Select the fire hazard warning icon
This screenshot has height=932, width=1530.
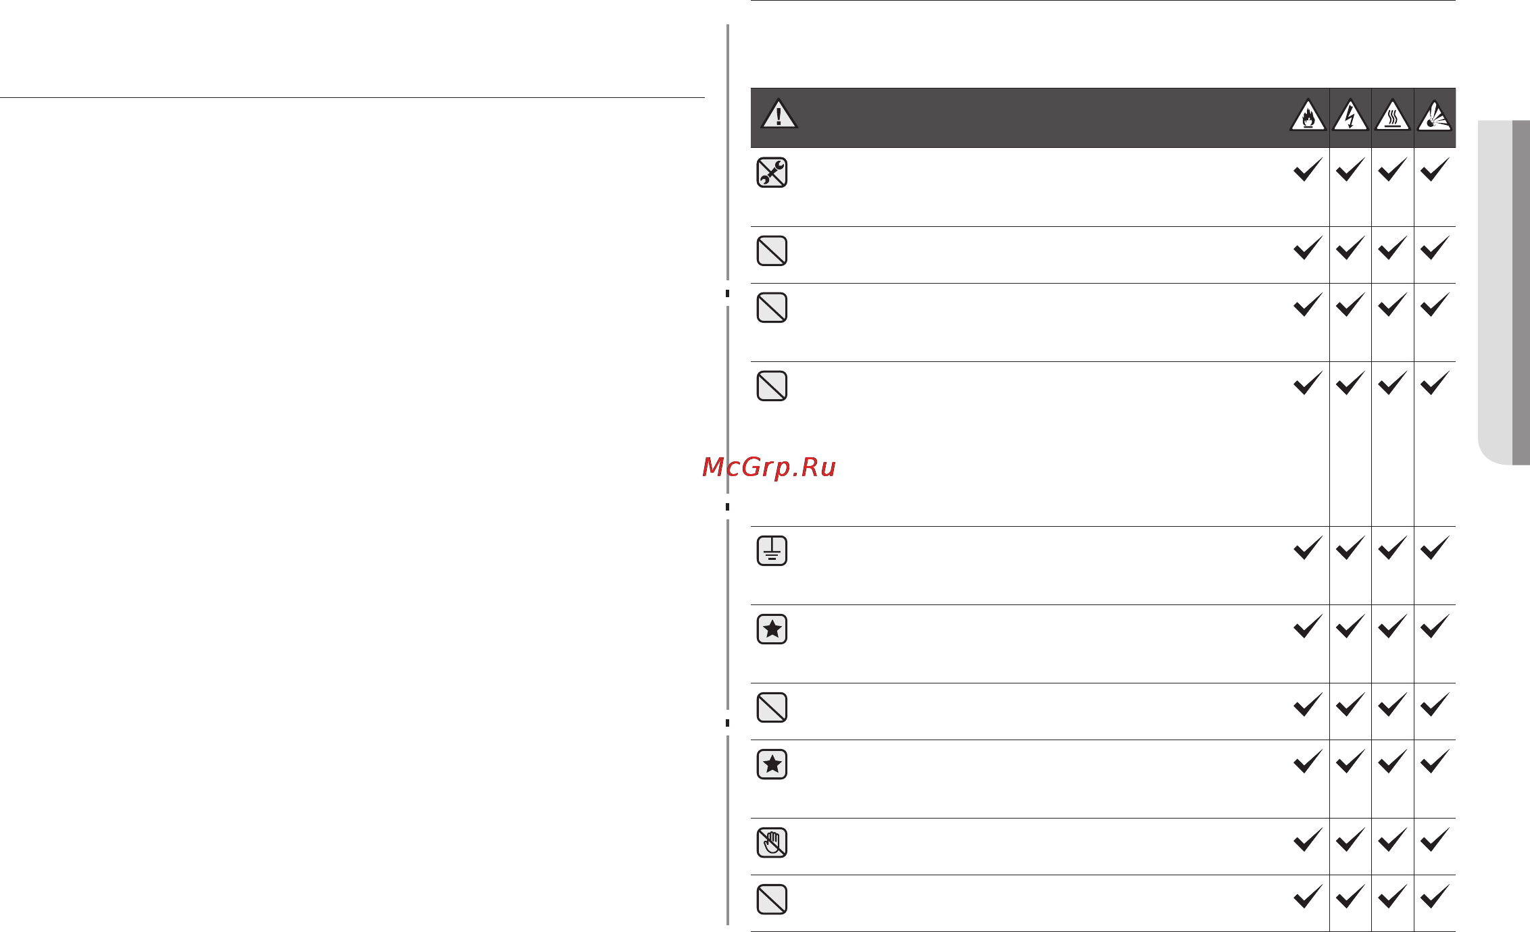coord(1308,115)
